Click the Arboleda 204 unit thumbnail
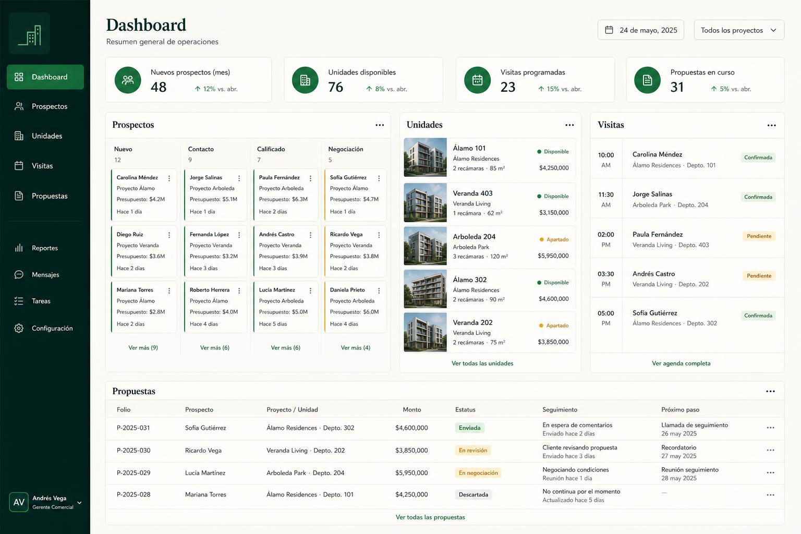This screenshot has height=534, width=801. [426, 246]
